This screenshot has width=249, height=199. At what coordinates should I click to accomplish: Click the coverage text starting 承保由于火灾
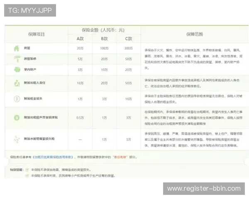pos(193,59)
